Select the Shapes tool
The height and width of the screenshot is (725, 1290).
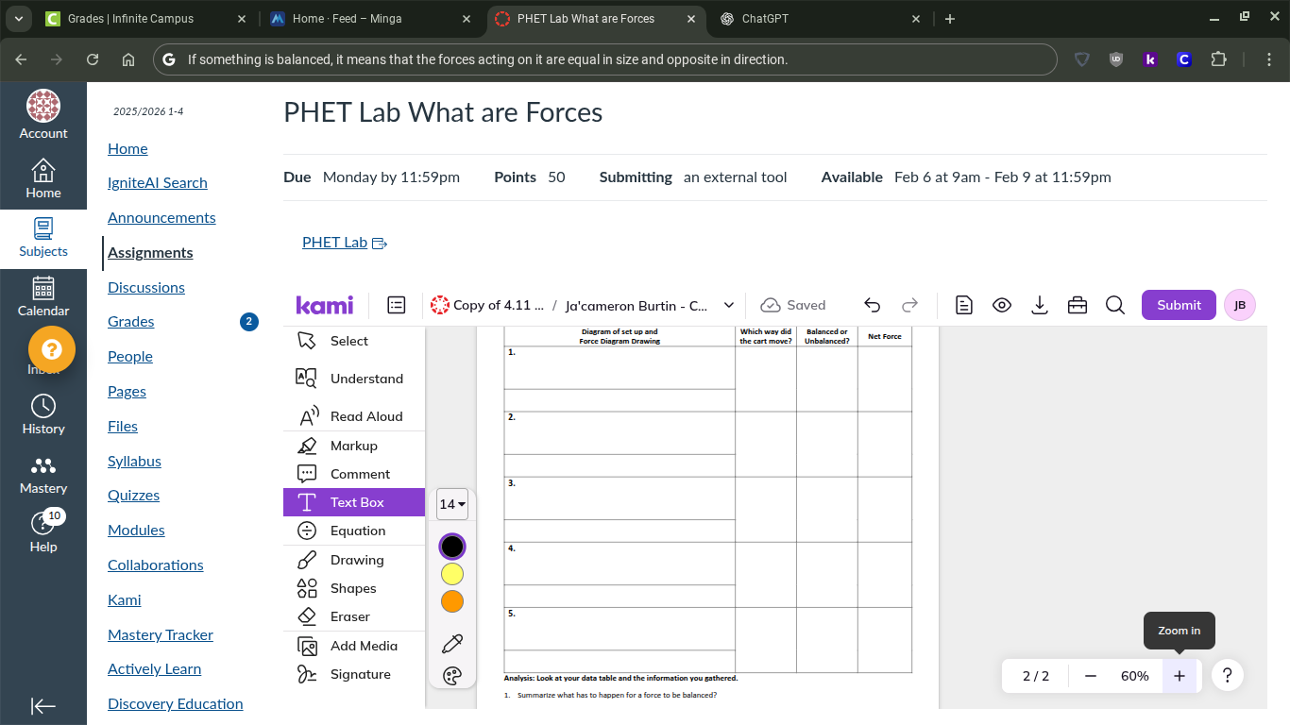[353, 588]
